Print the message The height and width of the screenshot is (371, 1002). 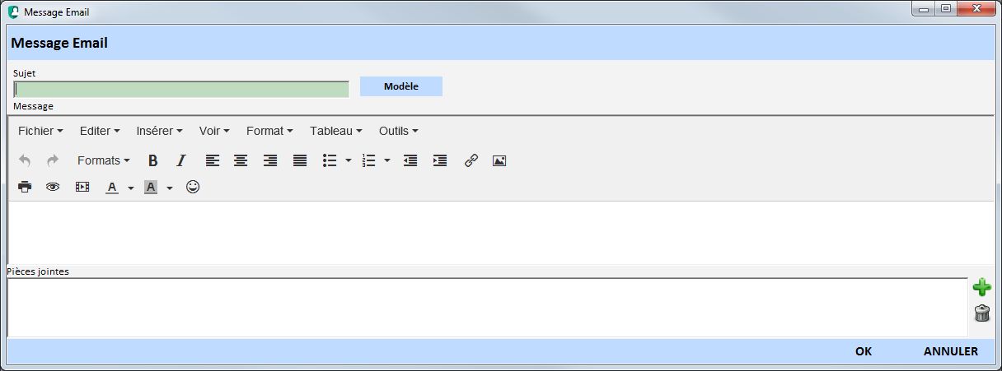pos(25,187)
